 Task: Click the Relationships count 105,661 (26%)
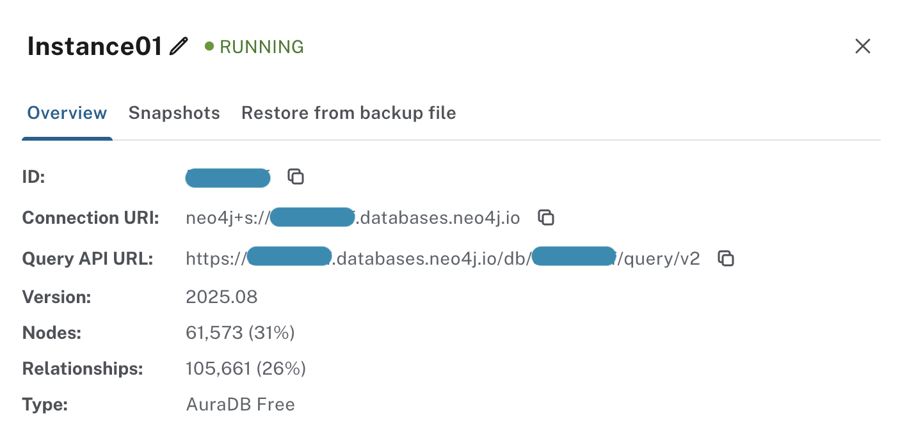(x=246, y=369)
